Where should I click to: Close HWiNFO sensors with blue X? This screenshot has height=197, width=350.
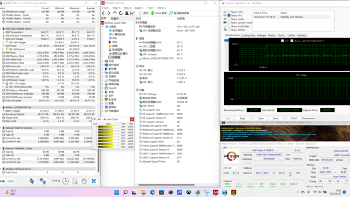(94, 181)
